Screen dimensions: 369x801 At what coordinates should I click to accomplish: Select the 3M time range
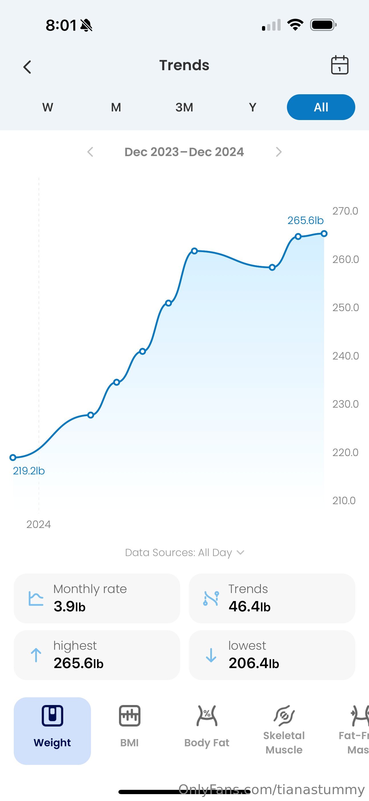click(x=184, y=107)
